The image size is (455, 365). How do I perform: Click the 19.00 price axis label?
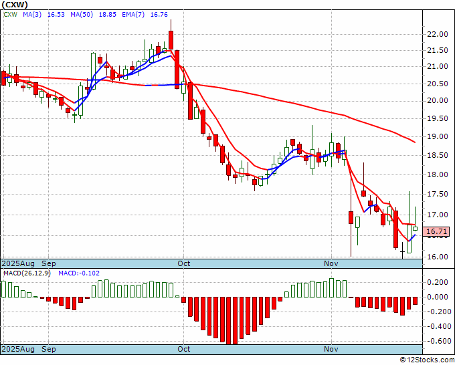pyautogui.click(x=438, y=136)
